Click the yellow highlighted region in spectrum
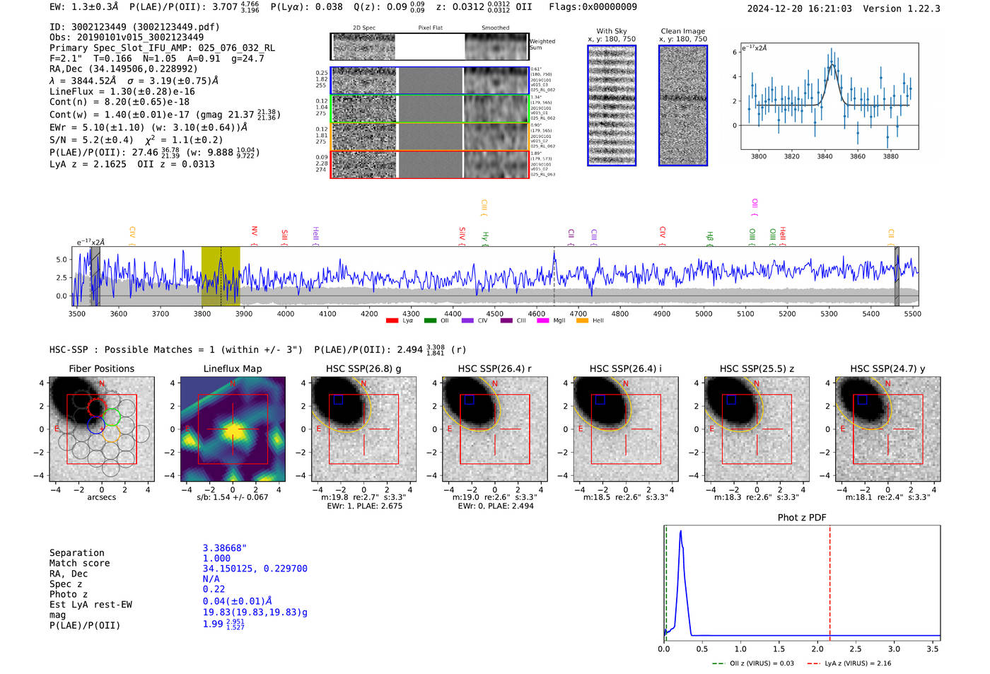 221,277
